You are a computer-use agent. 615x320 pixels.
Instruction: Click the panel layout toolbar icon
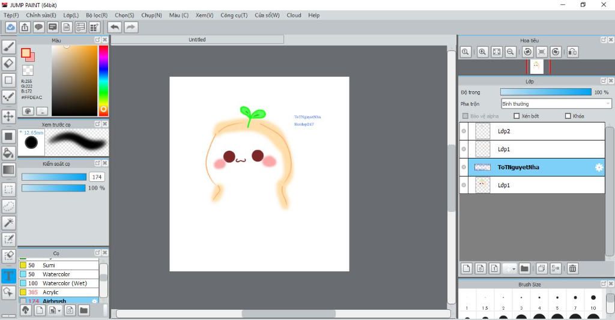(x=80, y=27)
